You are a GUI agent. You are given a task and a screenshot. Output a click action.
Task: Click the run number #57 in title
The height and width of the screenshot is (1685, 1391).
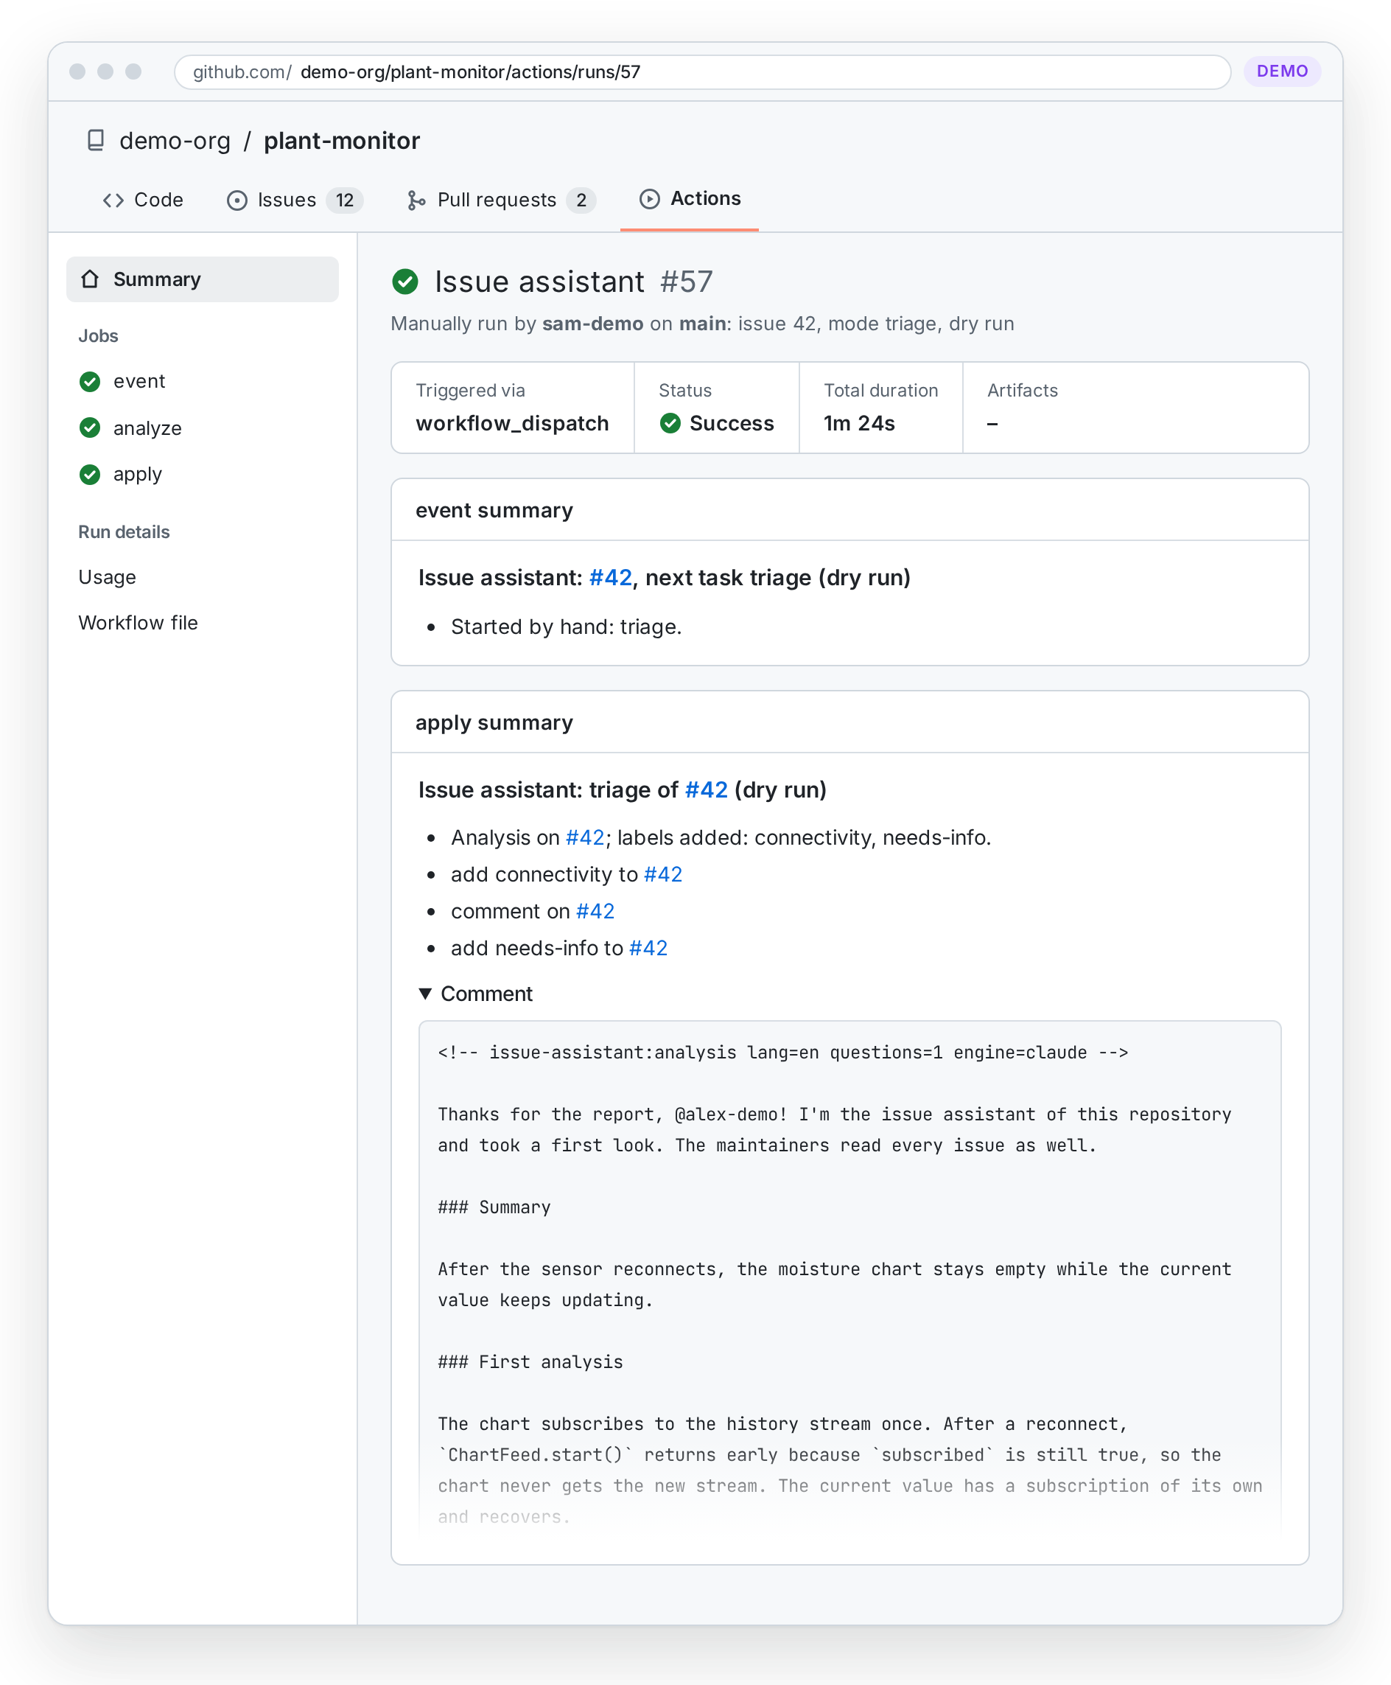point(687,282)
